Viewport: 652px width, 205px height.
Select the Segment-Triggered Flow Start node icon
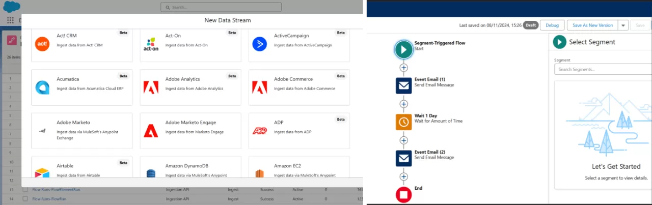click(404, 49)
